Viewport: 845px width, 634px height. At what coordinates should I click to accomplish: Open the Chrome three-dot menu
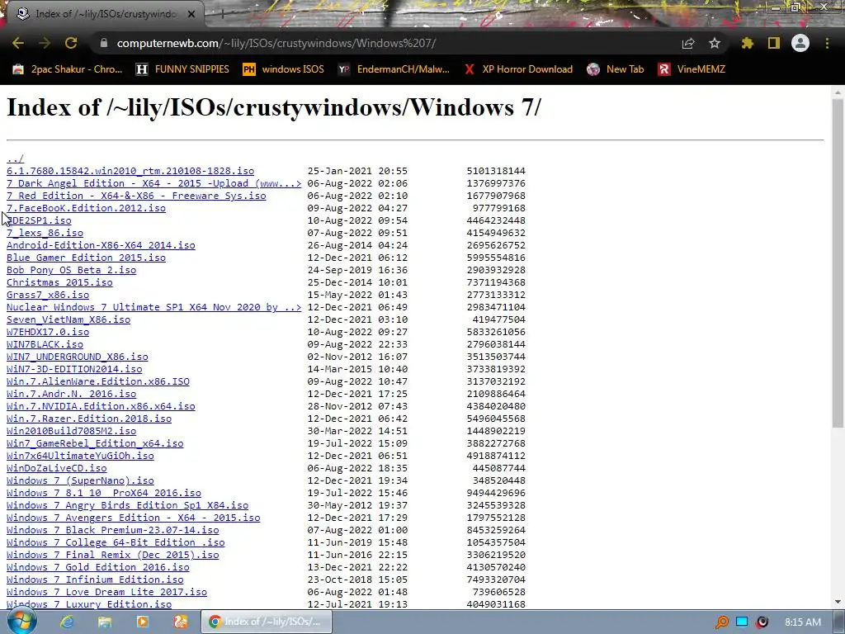[x=827, y=43]
